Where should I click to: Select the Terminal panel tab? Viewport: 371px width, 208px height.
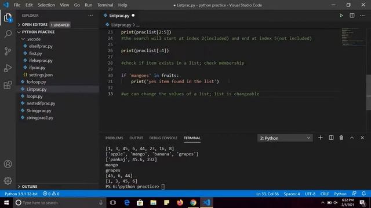(192, 138)
